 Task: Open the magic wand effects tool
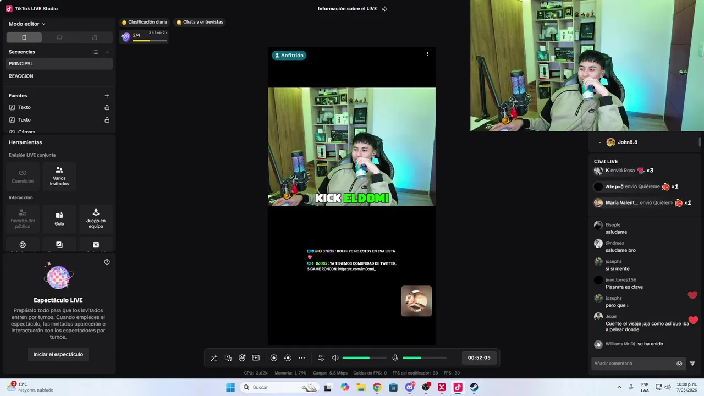[214, 358]
